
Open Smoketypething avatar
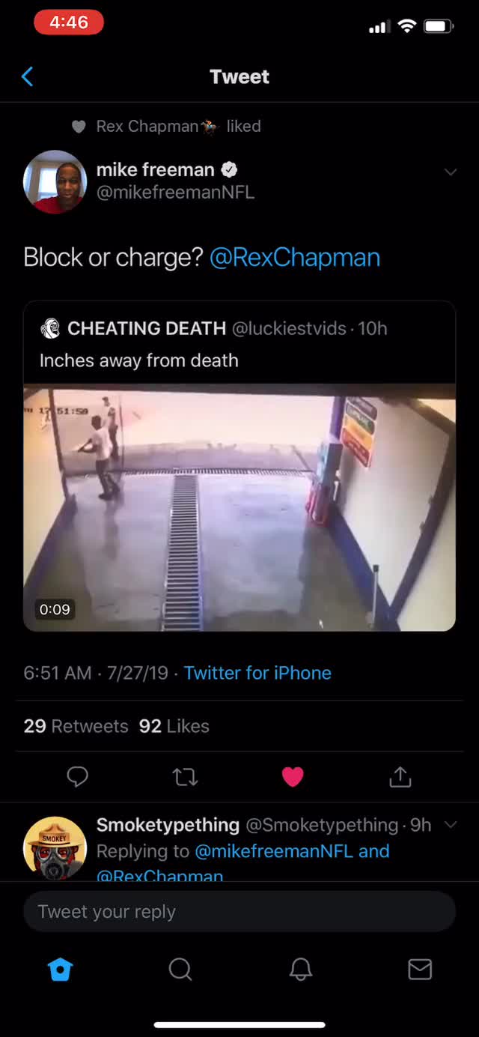[x=55, y=847]
